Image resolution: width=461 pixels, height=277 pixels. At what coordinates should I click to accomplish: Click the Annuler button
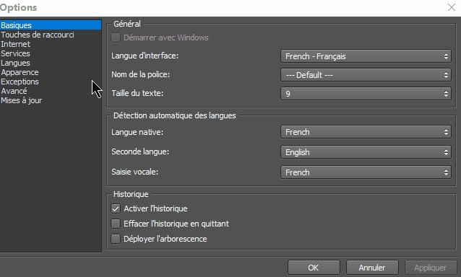[x=372, y=268]
